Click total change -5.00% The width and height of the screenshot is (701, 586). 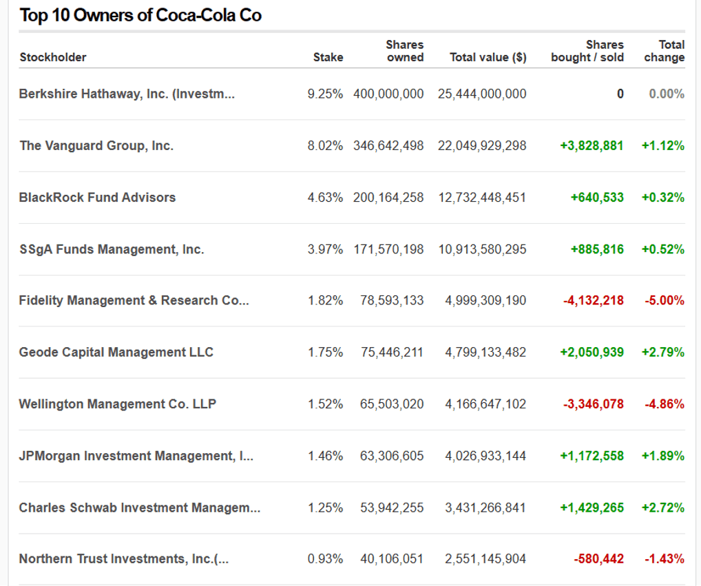665,300
